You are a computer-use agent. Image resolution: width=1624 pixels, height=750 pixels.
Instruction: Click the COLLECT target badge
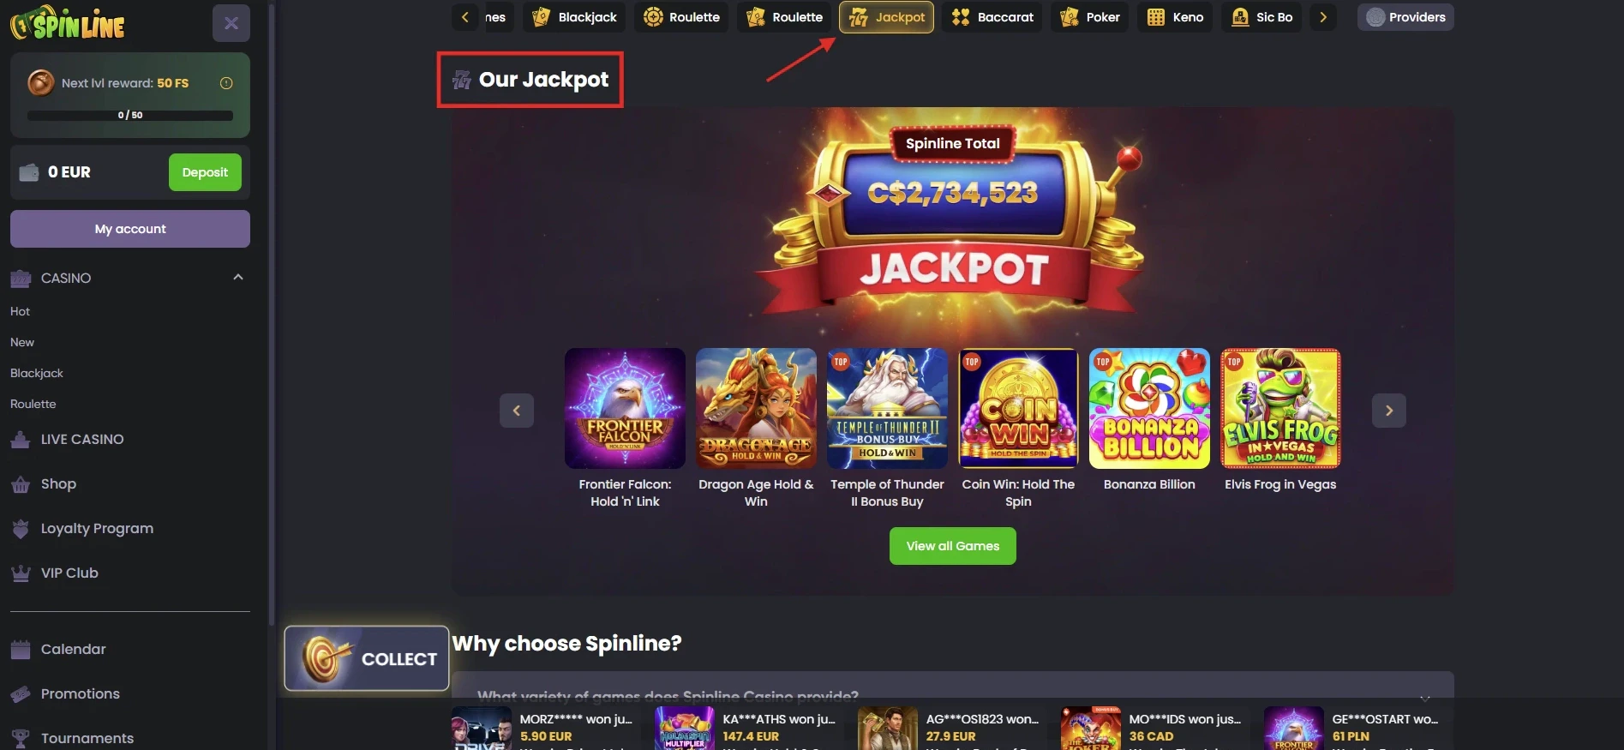point(367,658)
